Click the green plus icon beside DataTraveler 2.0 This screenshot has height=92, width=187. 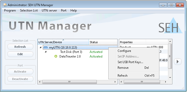(56, 56)
